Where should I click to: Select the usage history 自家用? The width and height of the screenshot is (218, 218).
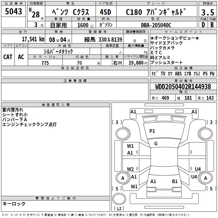point(58,25)
